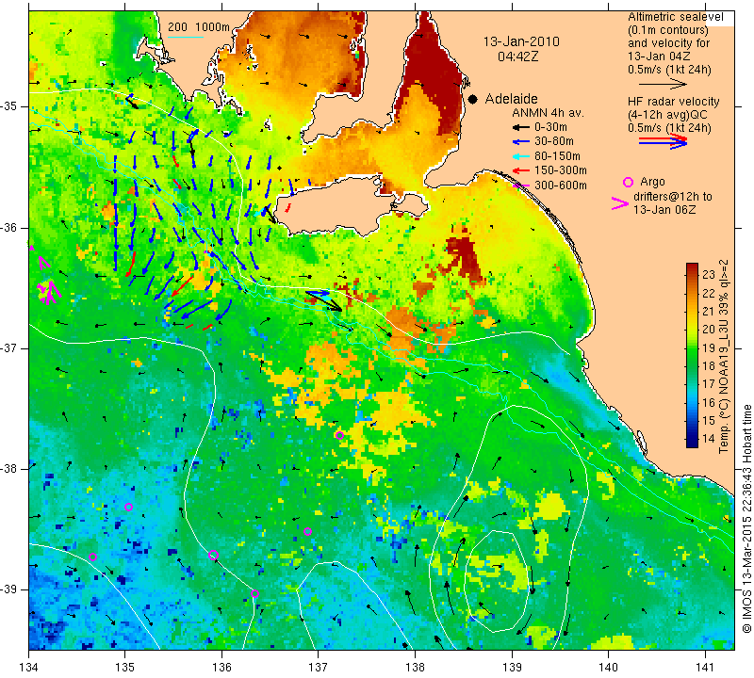The image size is (754, 678).
Task: Click the cyan 80-150m legend arrow
Action: (x=520, y=156)
